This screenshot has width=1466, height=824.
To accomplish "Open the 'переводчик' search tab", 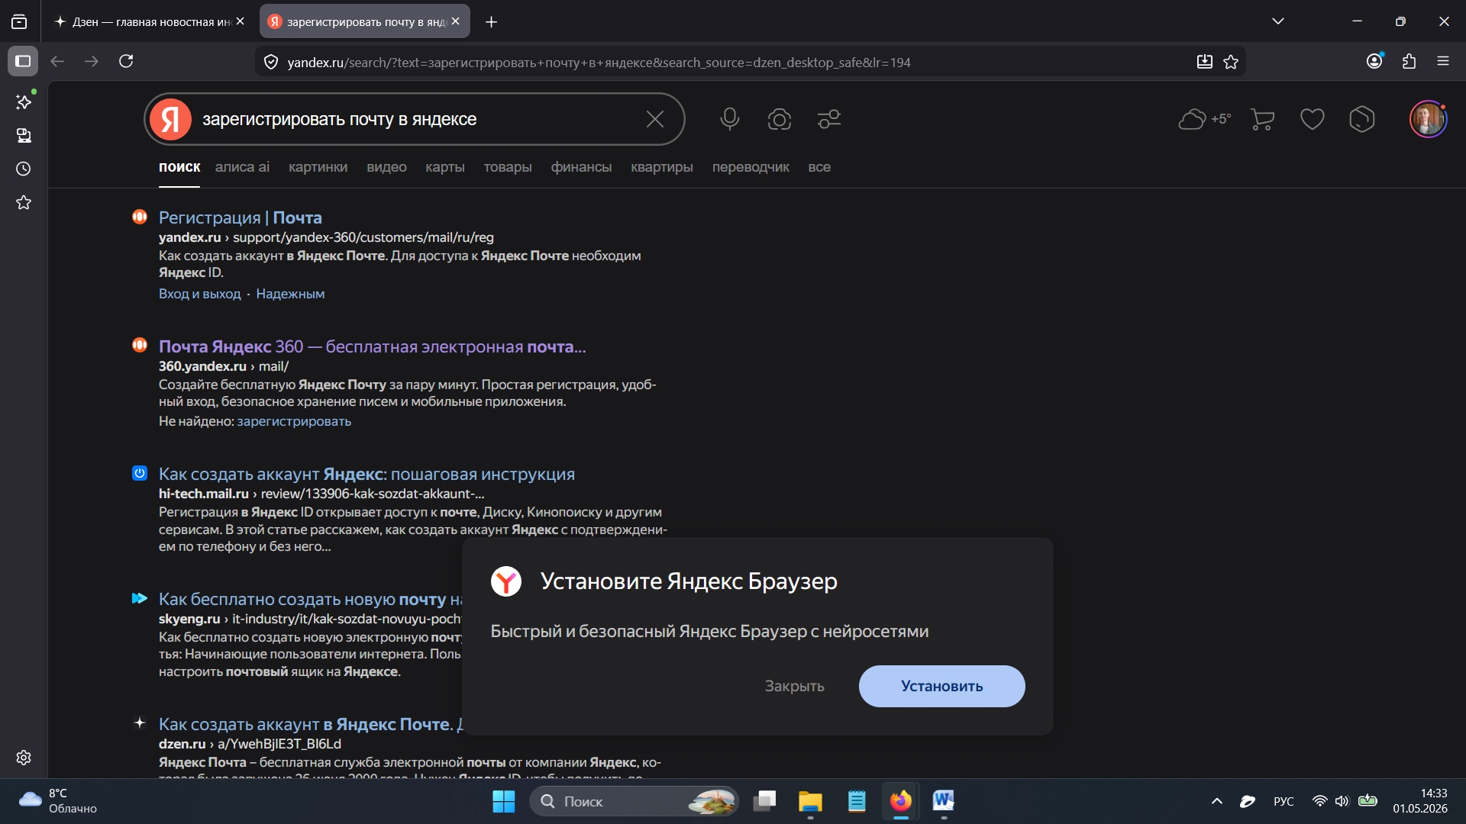I will pyautogui.click(x=751, y=167).
